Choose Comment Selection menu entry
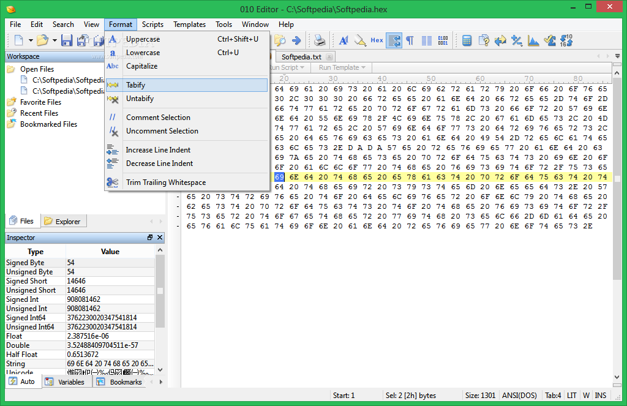The image size is (627, 406). click(187, 117)
